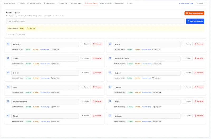
Task: Copy link for Andabake volunteer page
Action: [55, 49]
